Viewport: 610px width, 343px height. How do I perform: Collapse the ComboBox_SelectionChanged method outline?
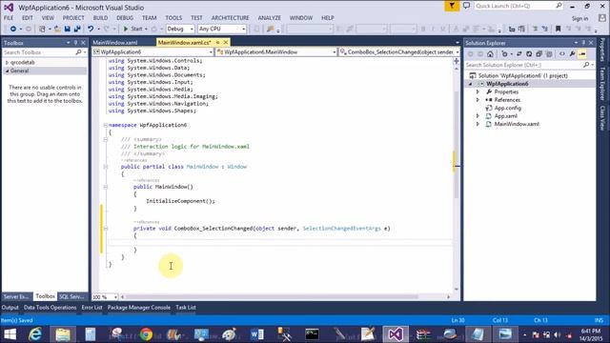[106, 229]
